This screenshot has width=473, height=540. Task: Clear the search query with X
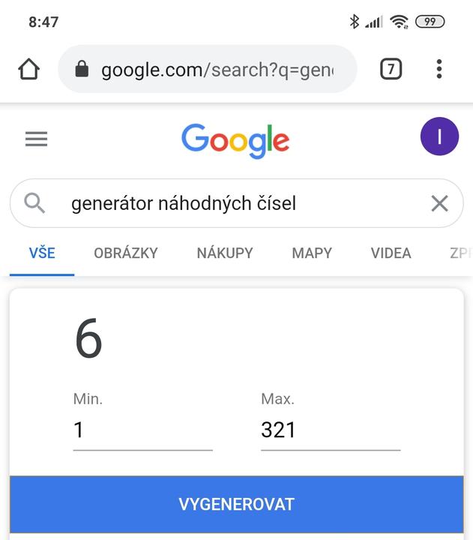pyautogui.click(x=439, y=203)
